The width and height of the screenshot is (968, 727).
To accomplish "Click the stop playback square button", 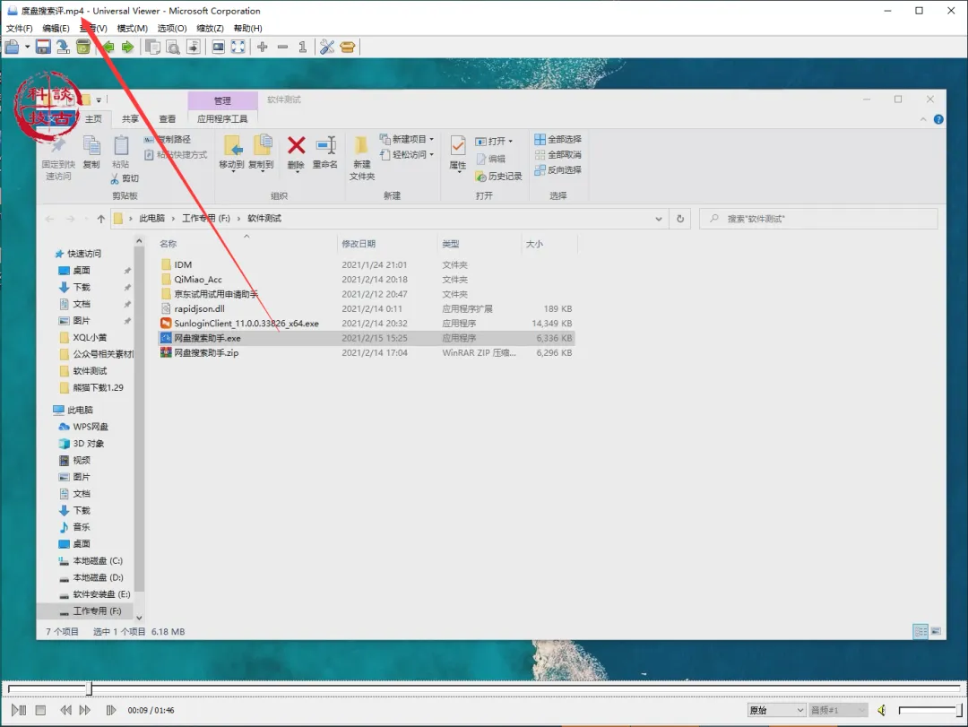I will pyautogui.click(x=40, y=710).
